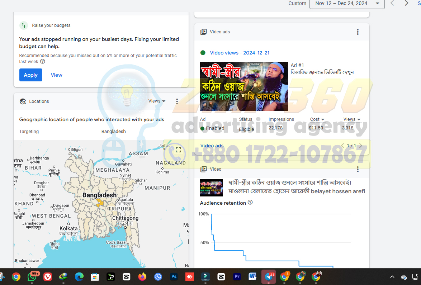
Task: Click the small video thumbnail in Video card
Action: click(212, 188)
